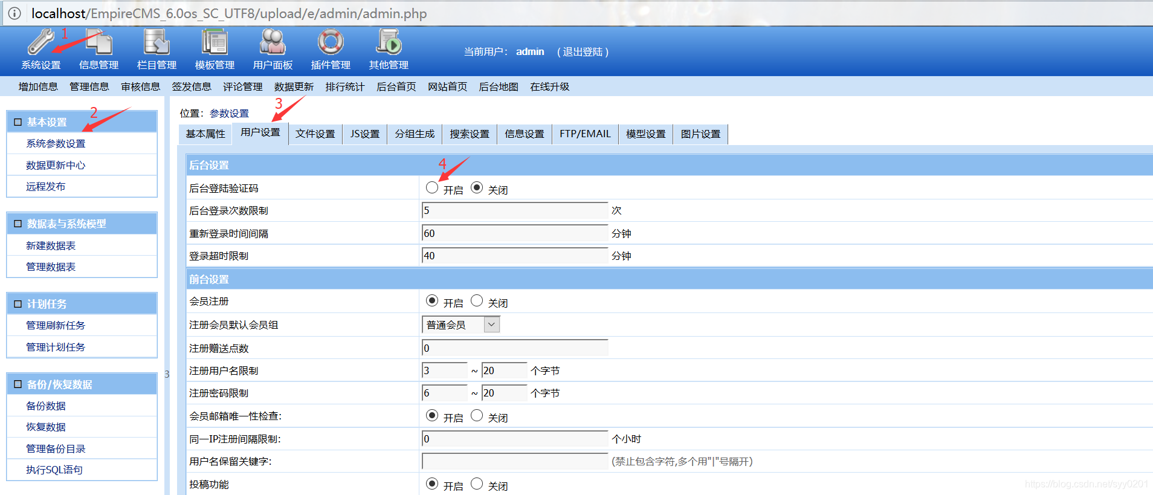
Task: Open 评论管理 in the submenu bar
Action: (x=243, y=87)
